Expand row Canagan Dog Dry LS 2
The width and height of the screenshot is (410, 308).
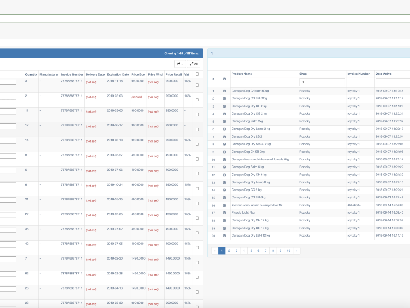point(225,137)
